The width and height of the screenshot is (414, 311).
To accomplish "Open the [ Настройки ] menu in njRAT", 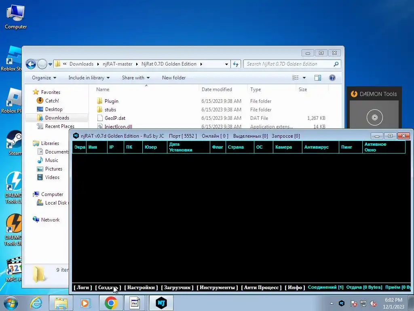I will [x=141, y=288].
